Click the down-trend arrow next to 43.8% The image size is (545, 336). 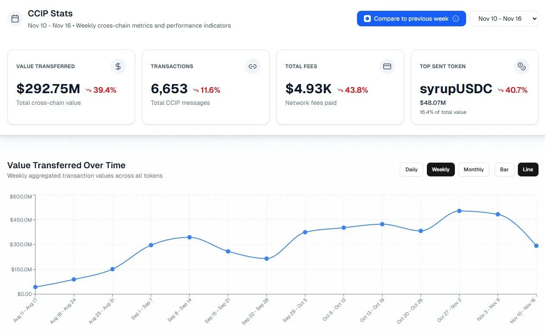click(340, 90)
